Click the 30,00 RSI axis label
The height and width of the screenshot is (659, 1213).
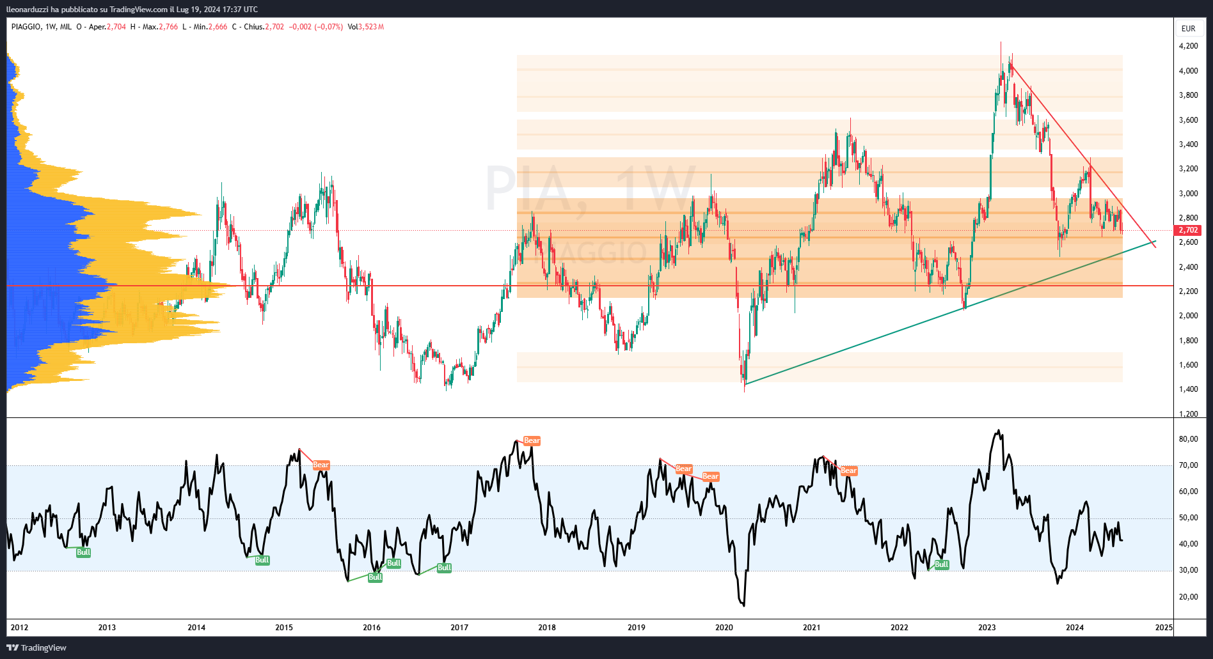click(1188, 570)
